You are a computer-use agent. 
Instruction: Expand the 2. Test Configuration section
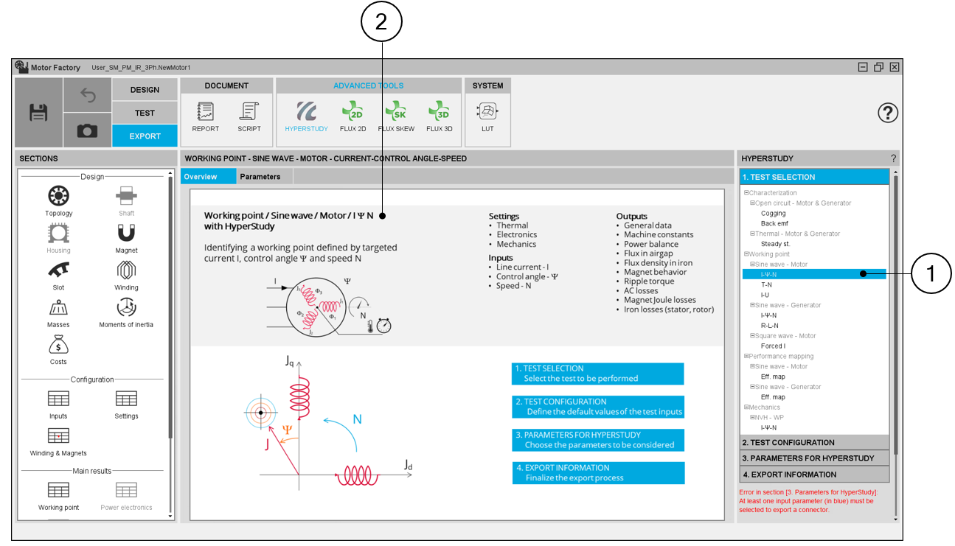click(x=814, y=442)
